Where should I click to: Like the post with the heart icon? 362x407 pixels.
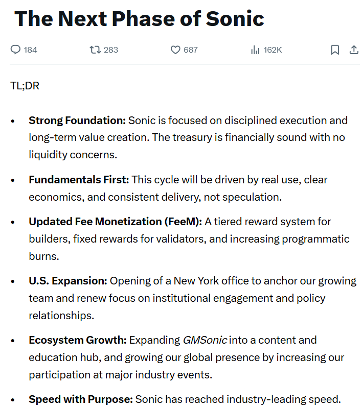175,50
